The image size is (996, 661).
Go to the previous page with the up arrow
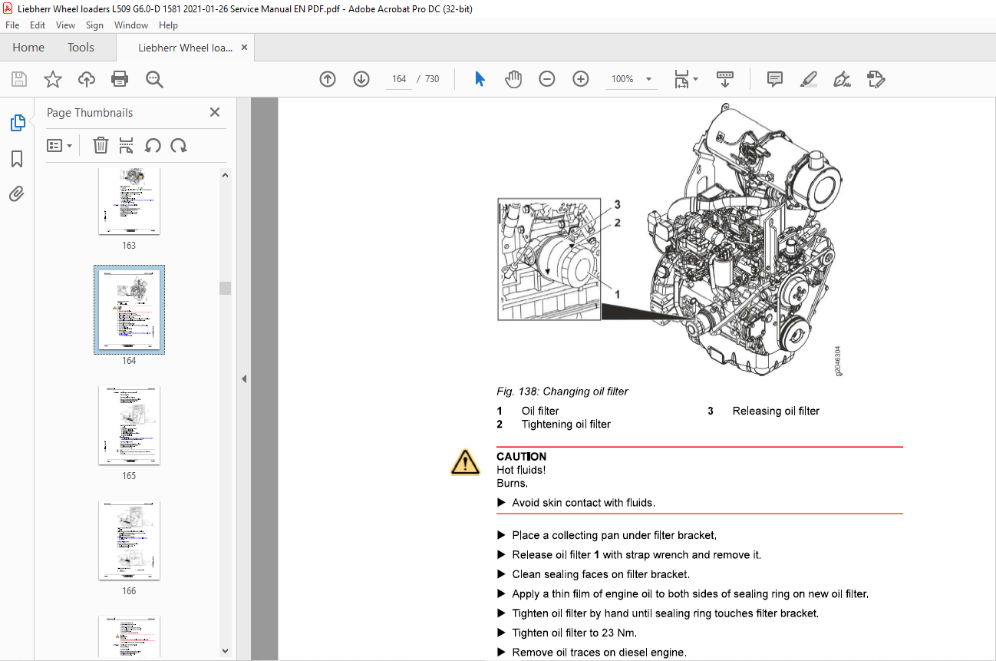point(328,79)
